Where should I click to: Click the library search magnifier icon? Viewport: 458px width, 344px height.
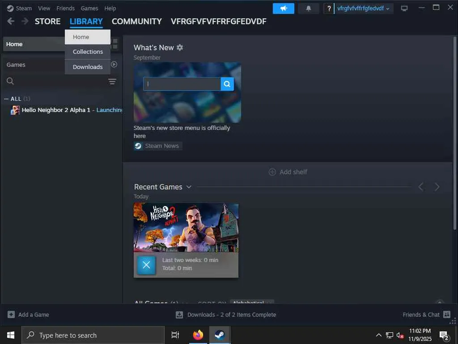(10, 81)
